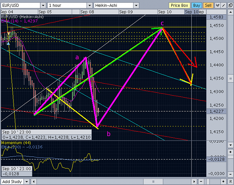
Task: Click the Sell button
Action: click(x=208, y=5)
